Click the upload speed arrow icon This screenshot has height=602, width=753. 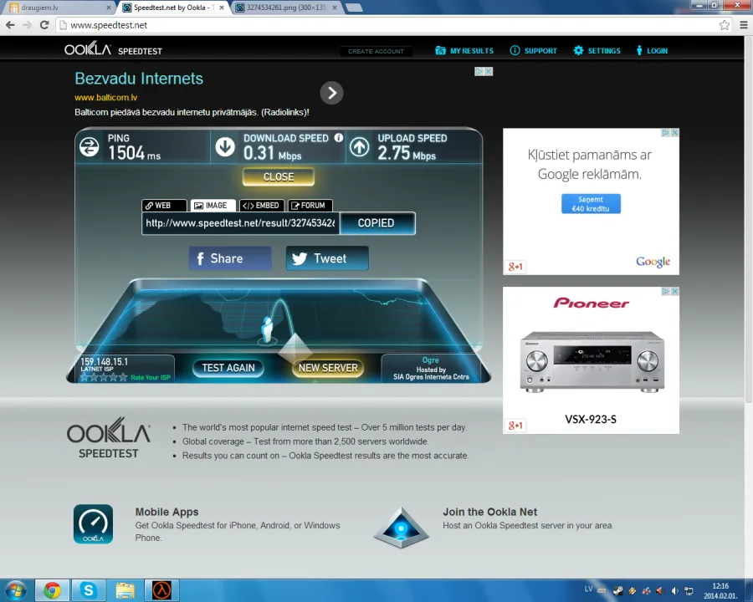point(359,147)
